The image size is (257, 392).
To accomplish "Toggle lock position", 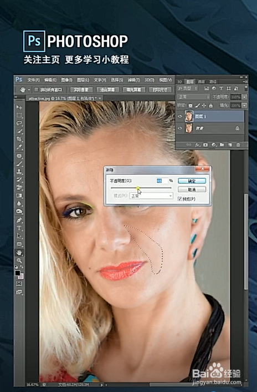I will 204,105.
